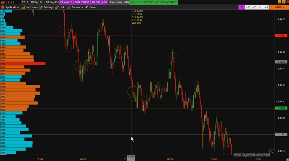Select the Draw pencil tool
Image resolution: width=289 pixels, height=161 pixels.
coord(91,7)
